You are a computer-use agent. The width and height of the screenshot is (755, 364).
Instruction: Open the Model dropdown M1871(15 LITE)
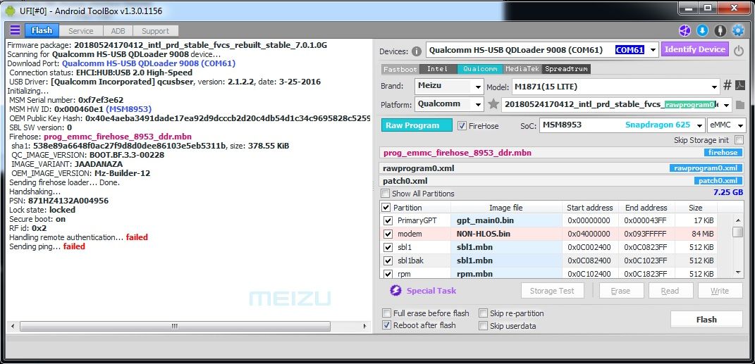point(714,87)
